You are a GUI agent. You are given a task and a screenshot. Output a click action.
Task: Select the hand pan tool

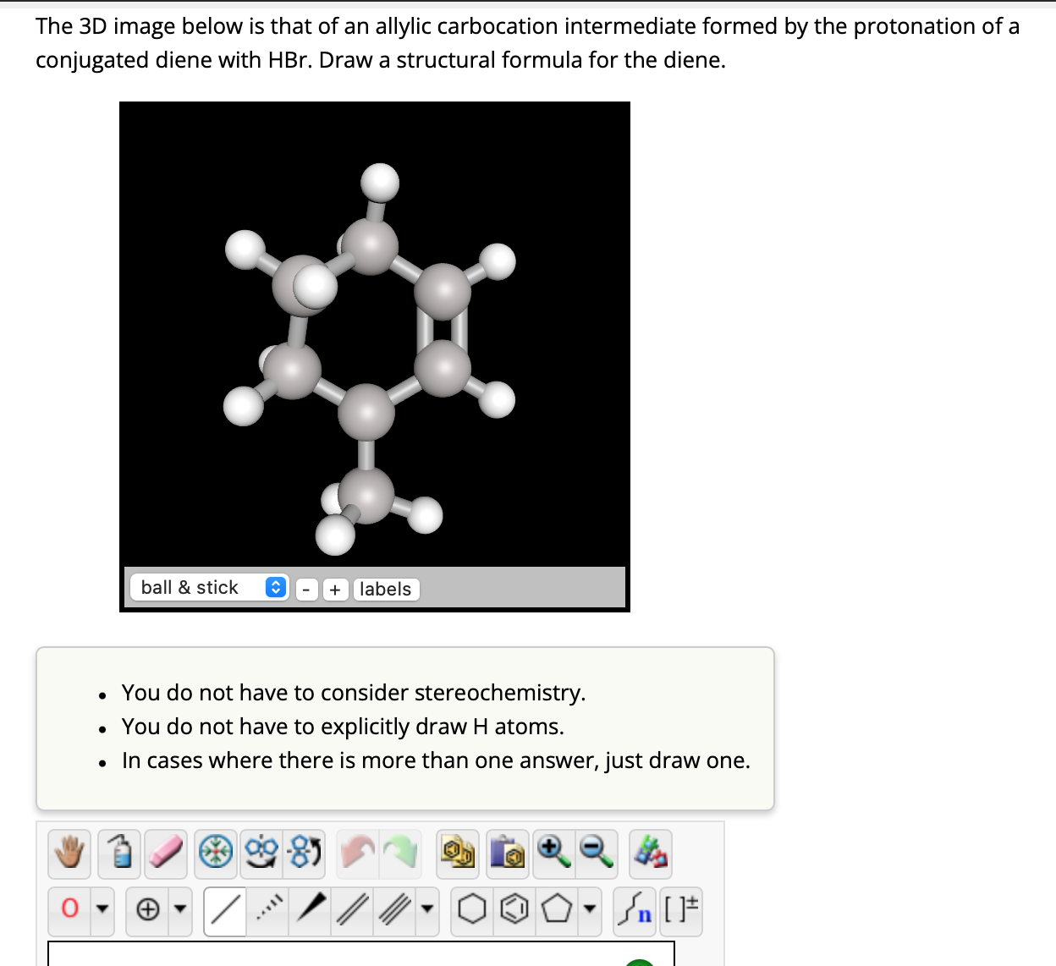[69, 853]
